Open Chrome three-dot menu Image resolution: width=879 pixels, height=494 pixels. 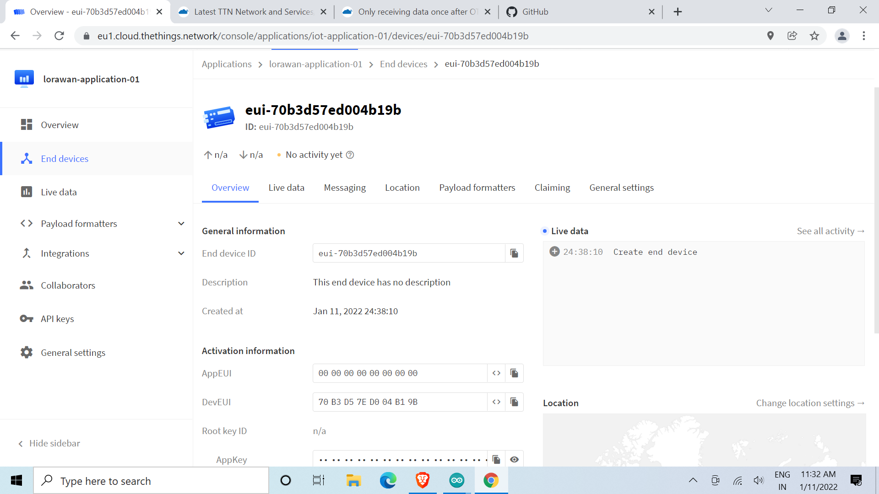pyautogui.click(x=864, y=36)
